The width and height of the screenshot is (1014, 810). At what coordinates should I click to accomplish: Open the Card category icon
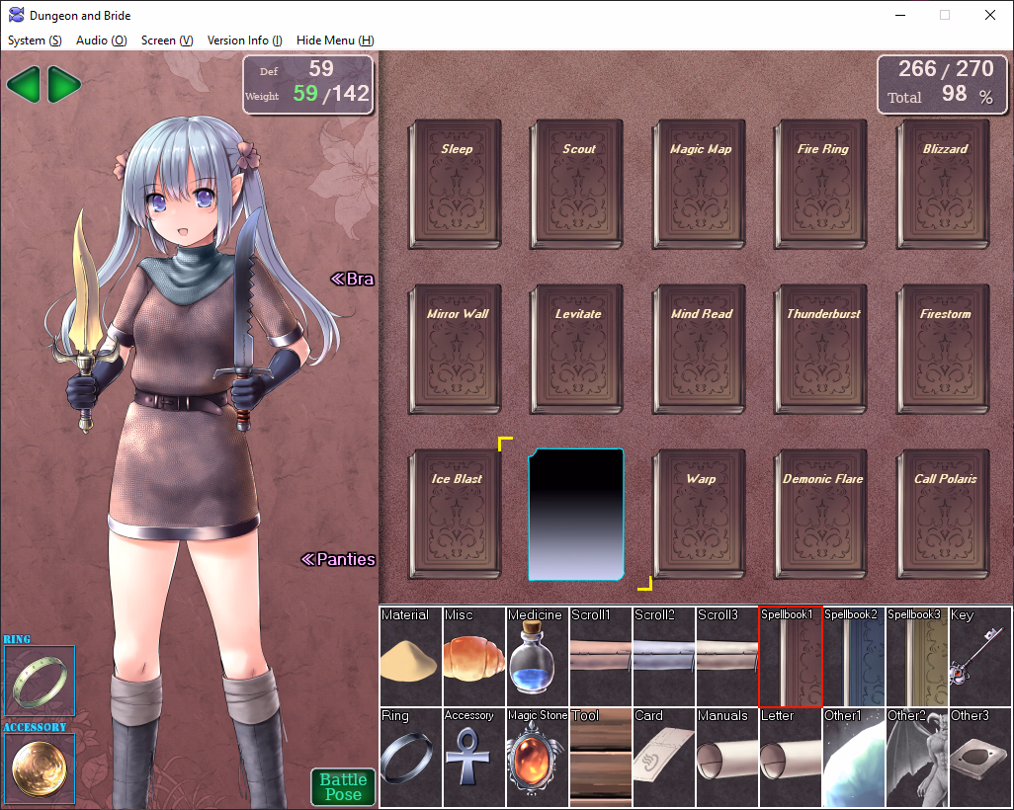coord(663,758)
